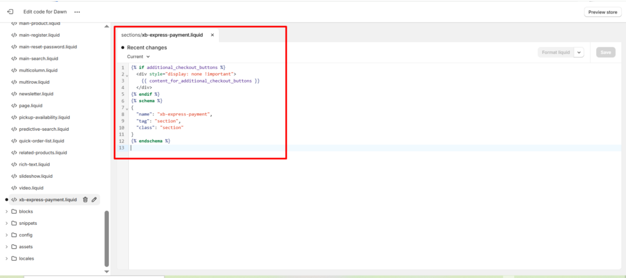Expand the config folder chevron

[6, 235]
